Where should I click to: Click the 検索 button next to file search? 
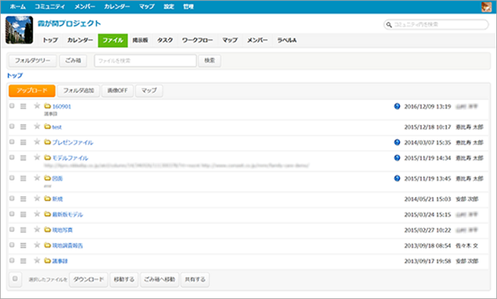click(209, 61)
